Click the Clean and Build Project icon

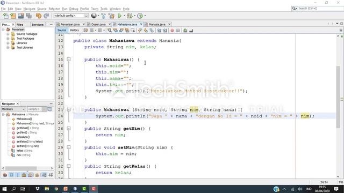click(x=111, y=16)
